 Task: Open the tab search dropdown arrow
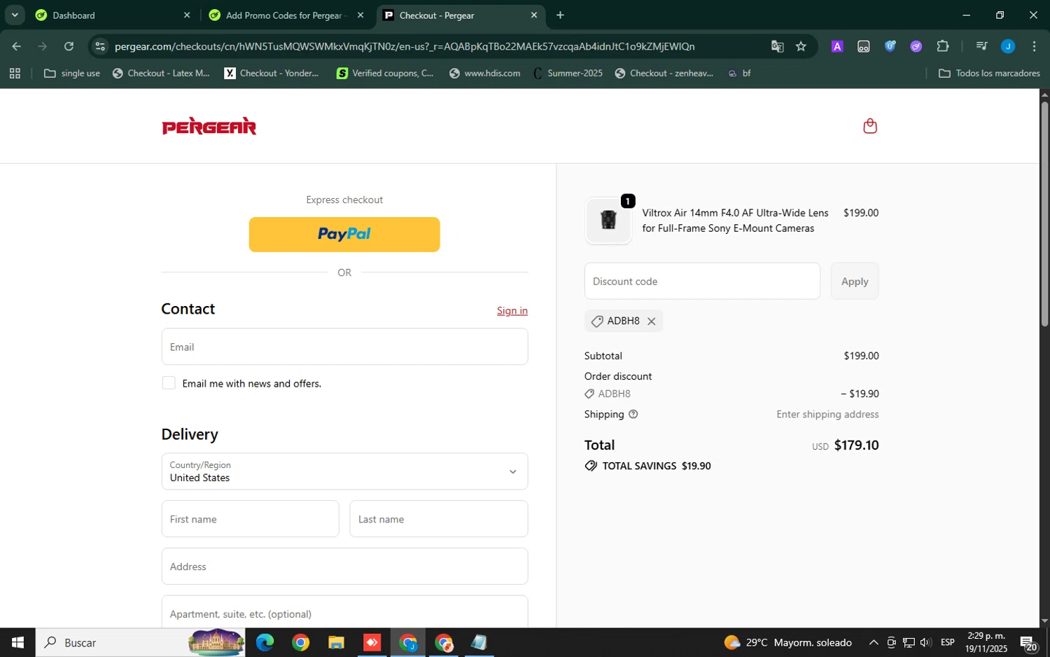point(15,15)
